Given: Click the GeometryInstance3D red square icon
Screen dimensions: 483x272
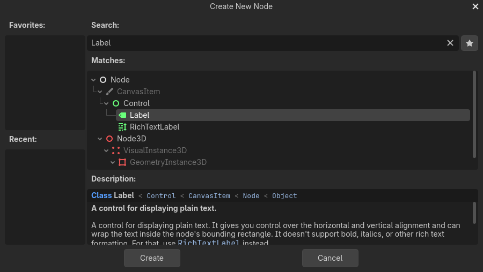Looking at the screenshot, I should coord(122,162).
